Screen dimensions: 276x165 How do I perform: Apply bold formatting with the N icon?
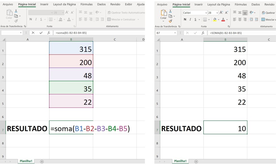click(x=185, y=19)
